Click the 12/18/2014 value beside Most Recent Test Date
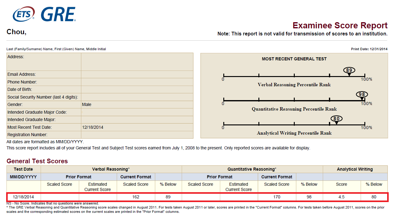The width and height of the screenshot is (397, 219). click(x=93, y=127)
